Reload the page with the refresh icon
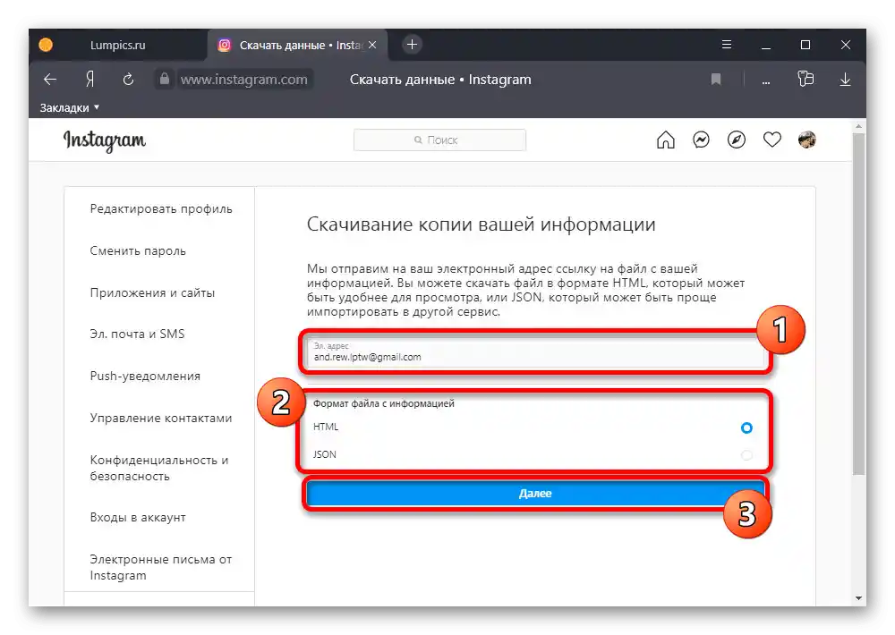 [x=128, y=80]
